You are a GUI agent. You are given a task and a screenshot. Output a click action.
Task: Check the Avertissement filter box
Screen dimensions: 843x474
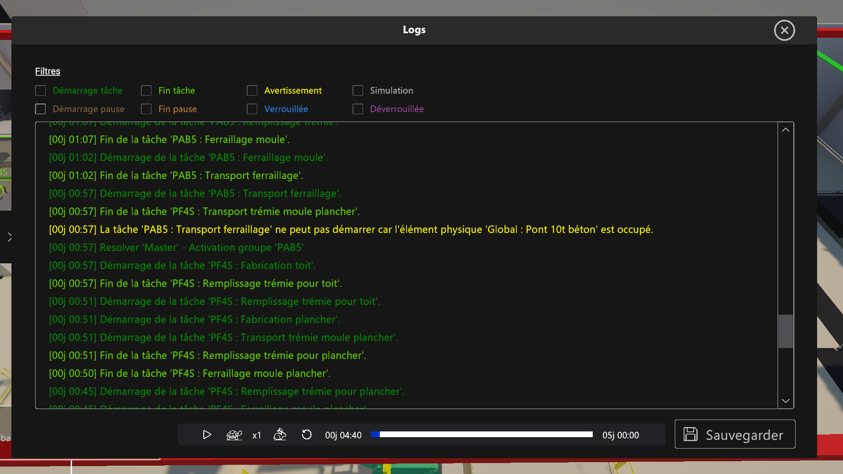(x=252, y=90)
